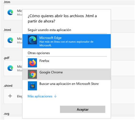135x120 pixels.
Task: Click the Firefox icon
Action: click(32, 63)
